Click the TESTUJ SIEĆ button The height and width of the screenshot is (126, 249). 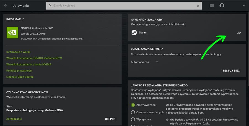pyautogui.click(x=231, y=71)
